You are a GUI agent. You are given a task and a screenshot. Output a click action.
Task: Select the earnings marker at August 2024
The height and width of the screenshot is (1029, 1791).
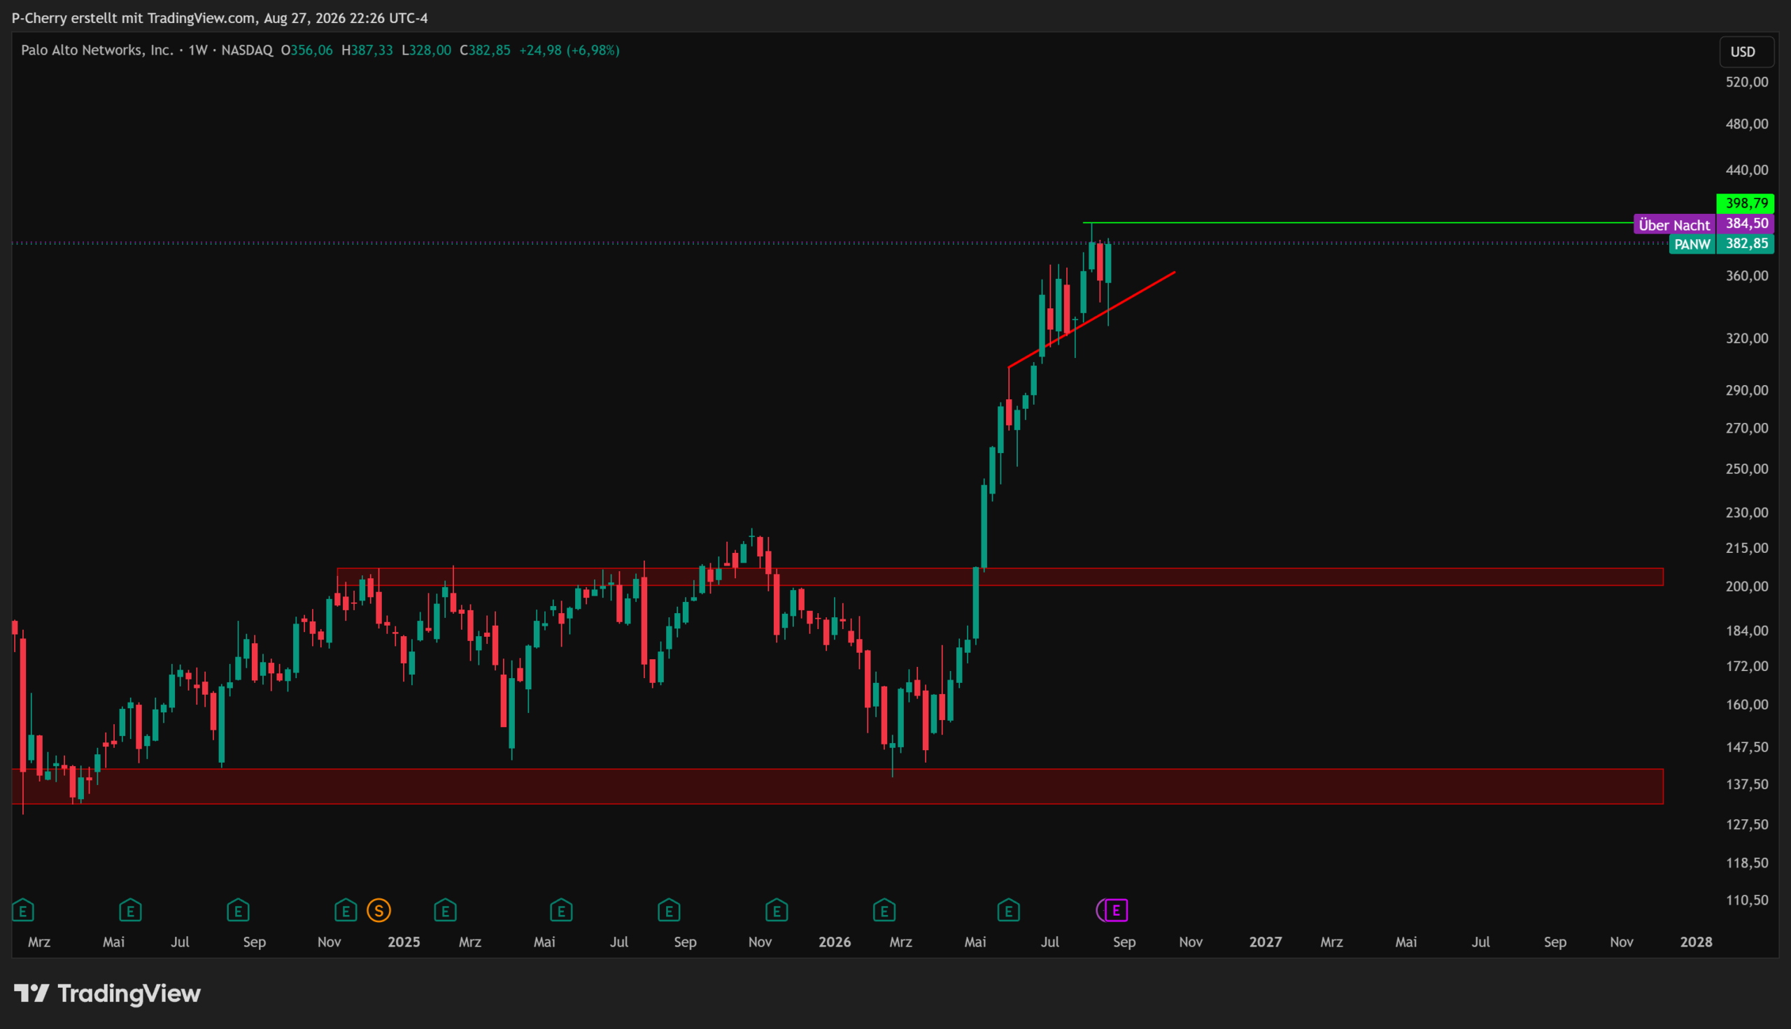[x=238, y=910]
